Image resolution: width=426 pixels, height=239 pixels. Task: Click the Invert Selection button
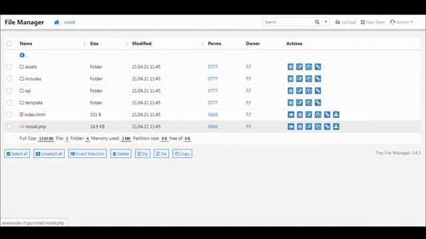point(87,153)
